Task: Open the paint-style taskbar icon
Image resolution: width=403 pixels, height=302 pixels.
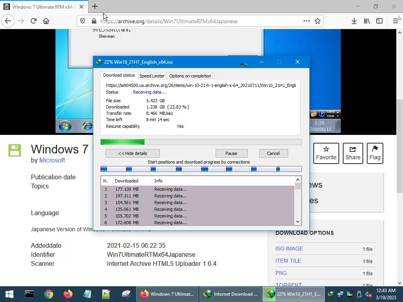Action: pos(126,294)
